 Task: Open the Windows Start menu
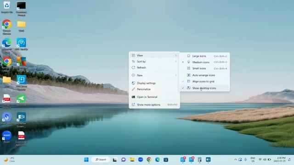coord(86,159)
